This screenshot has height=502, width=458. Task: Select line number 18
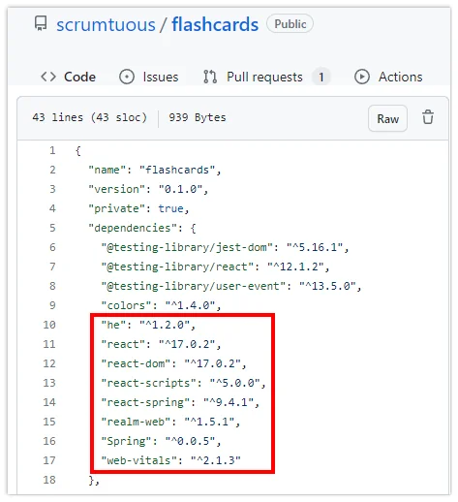[x=49, y=480]
